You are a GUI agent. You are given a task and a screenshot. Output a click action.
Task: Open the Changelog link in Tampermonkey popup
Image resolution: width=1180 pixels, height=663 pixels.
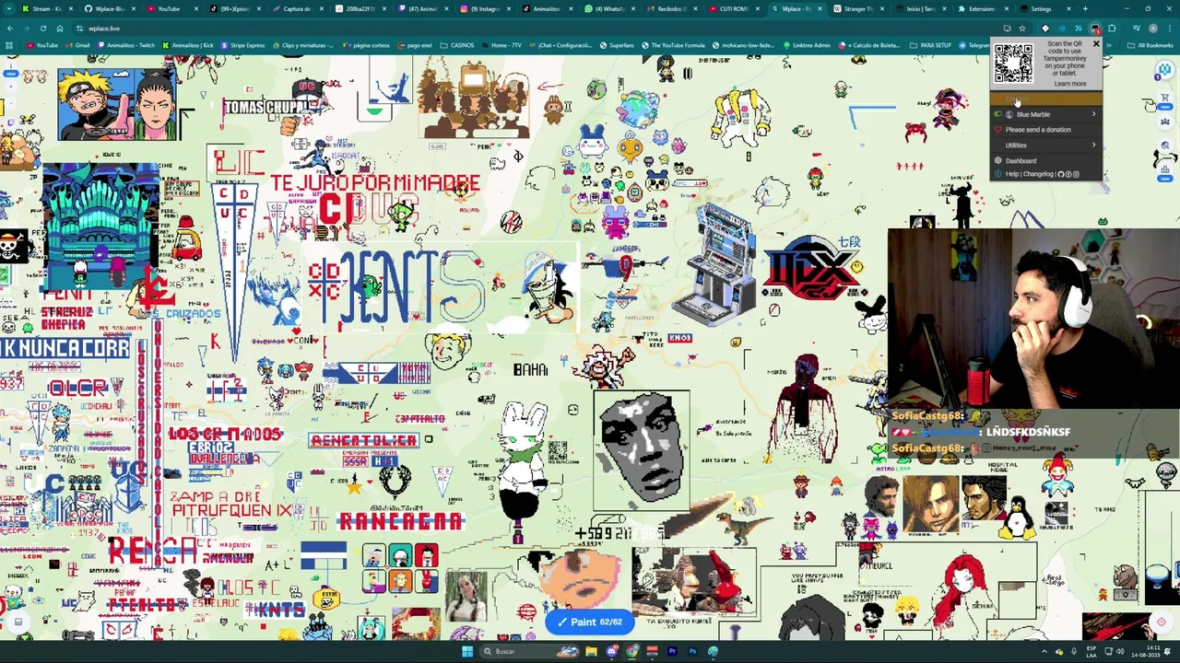pyautogui.click(x=1038, y=174)
